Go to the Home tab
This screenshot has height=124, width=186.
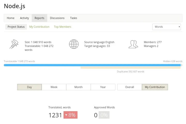pyautogui.click(x=11, y=18)
